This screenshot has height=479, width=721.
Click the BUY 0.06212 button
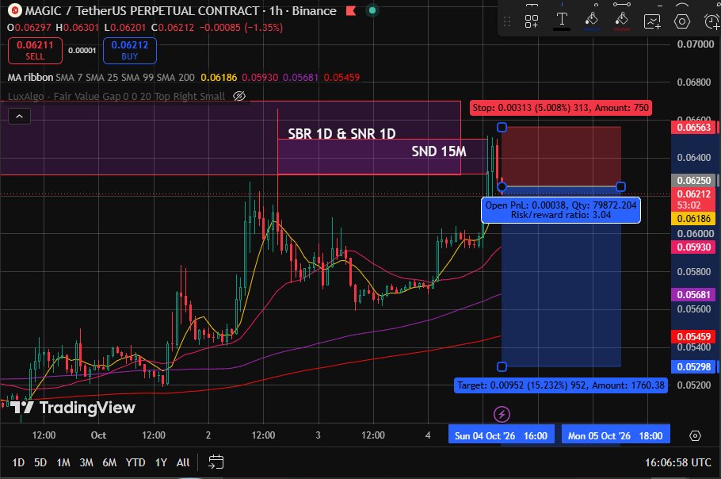point(130,51)
